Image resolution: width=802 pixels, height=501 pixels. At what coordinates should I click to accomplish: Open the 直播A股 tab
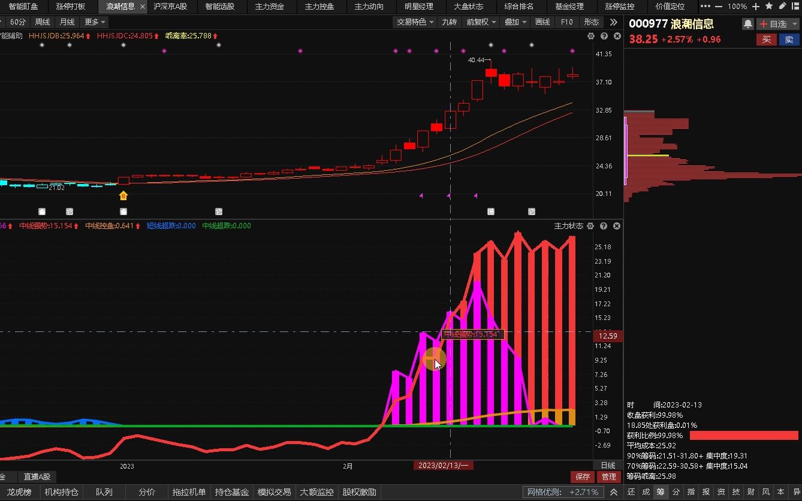[37, 477]
